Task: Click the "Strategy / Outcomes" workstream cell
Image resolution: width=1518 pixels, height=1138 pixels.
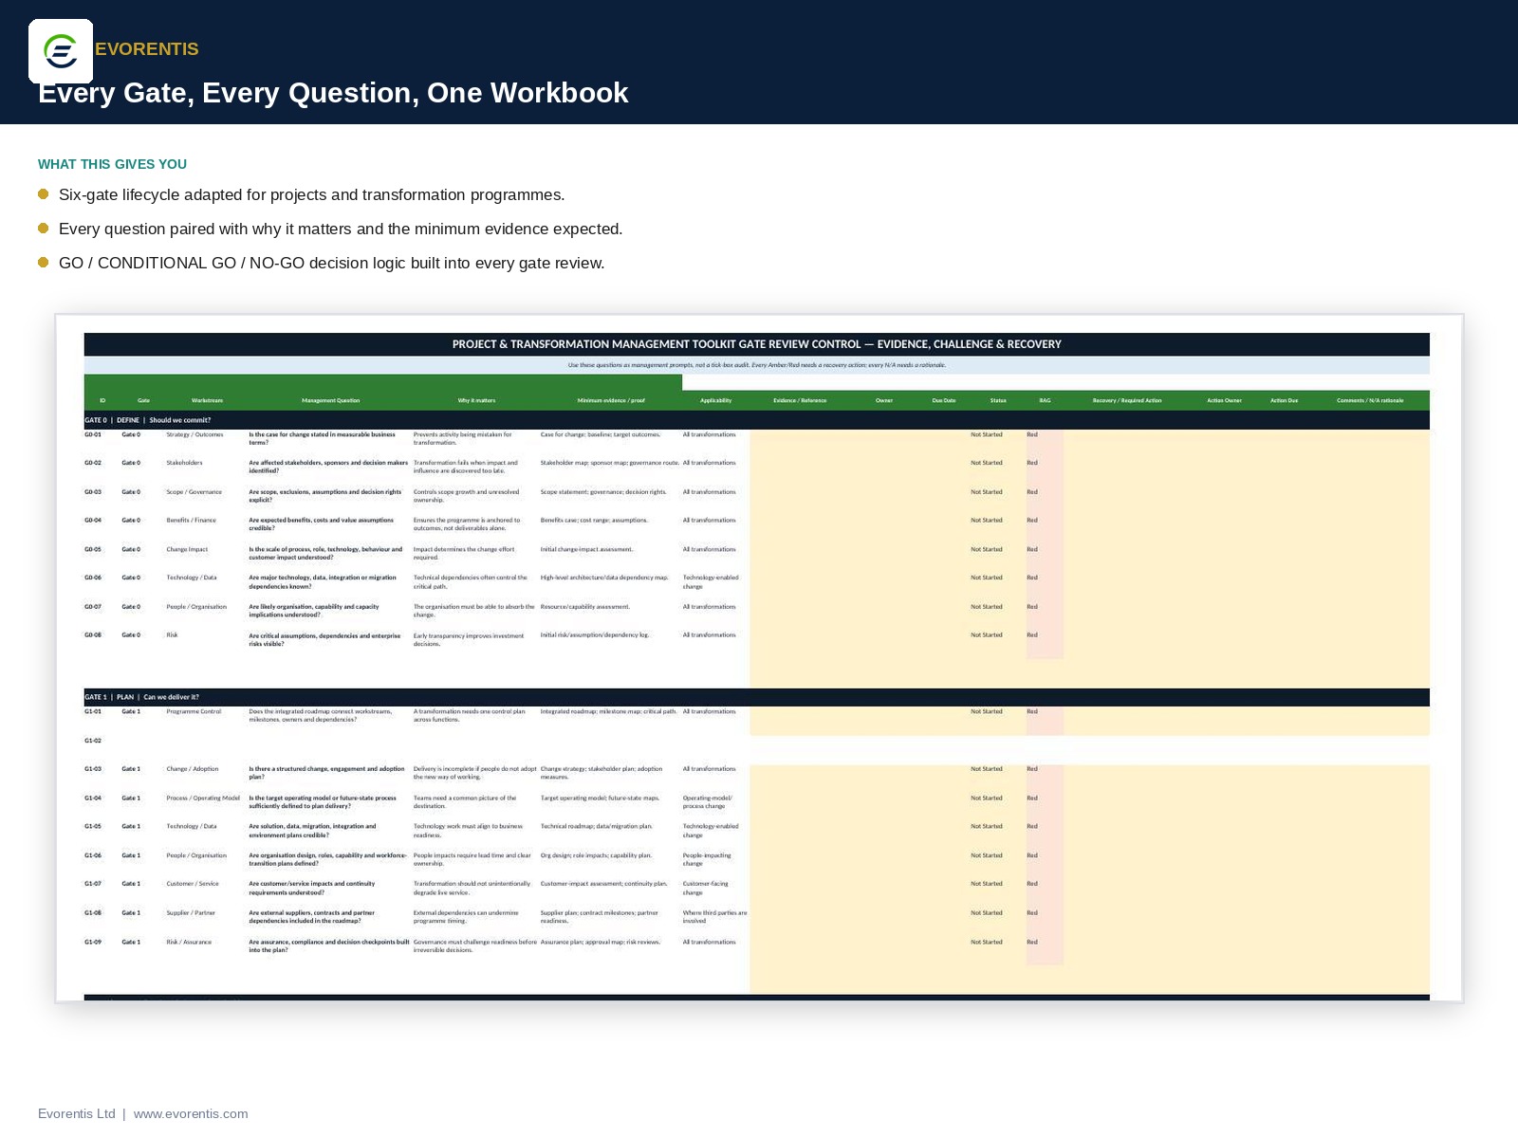Action: (194, 434)
